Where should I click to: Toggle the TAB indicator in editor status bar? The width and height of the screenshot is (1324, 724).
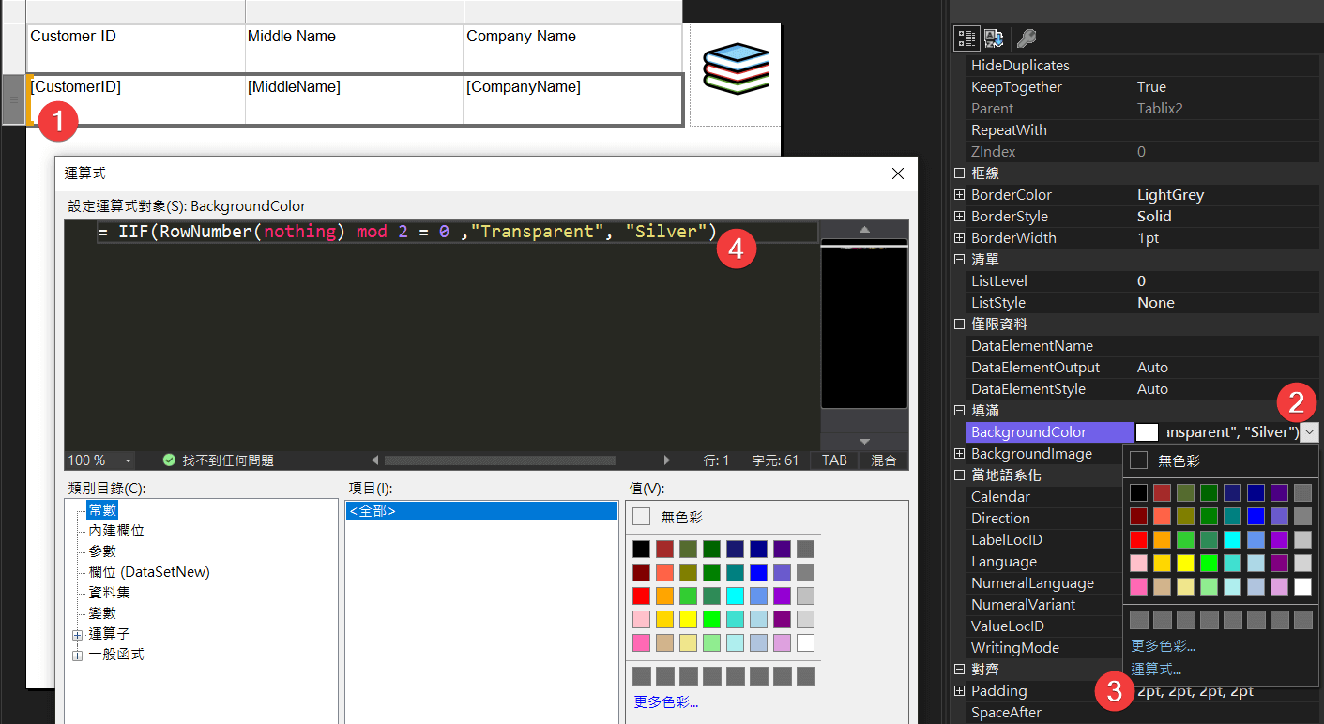click(x=833, y=460)
